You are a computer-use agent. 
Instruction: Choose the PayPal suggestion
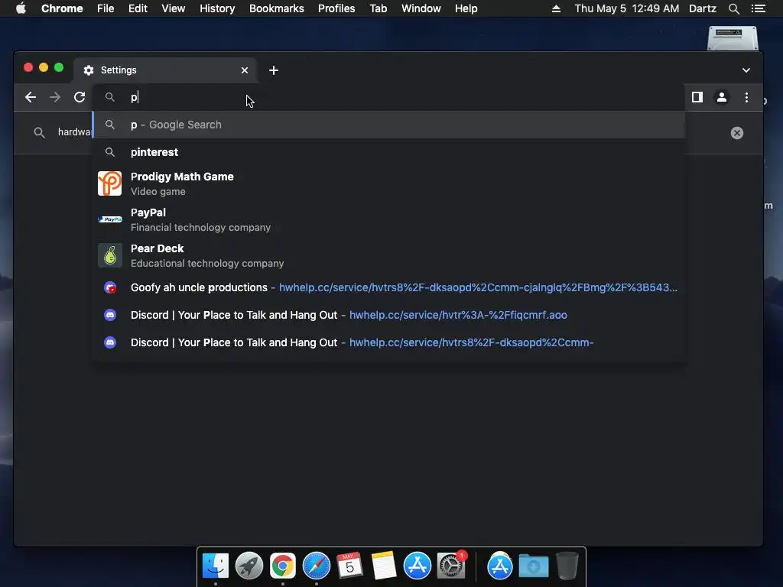(388, 219)
